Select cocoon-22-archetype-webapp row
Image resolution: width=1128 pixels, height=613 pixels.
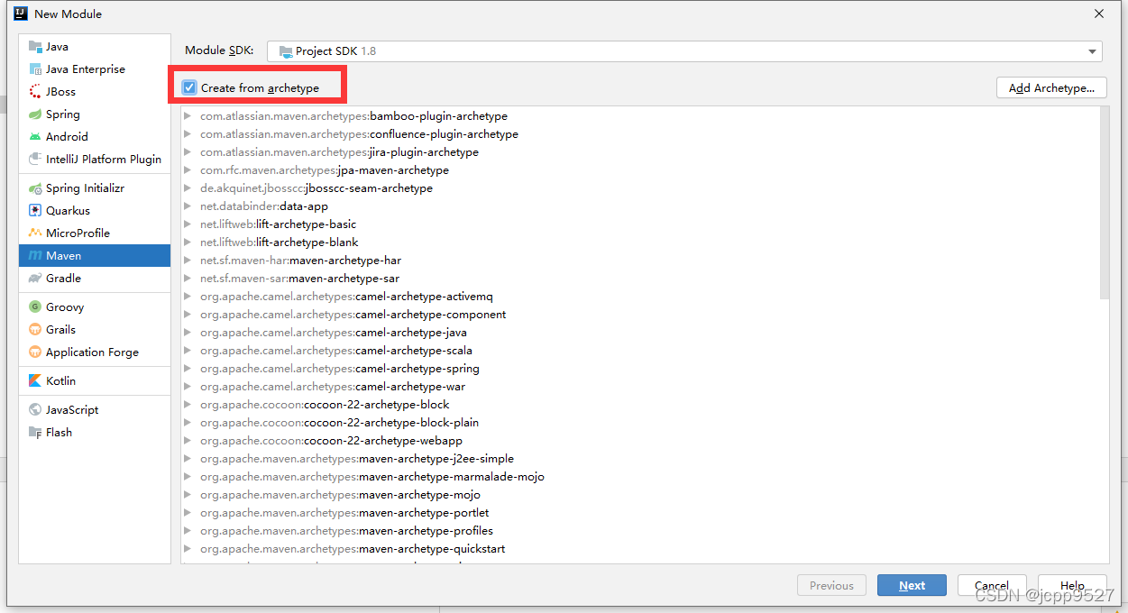640,441
